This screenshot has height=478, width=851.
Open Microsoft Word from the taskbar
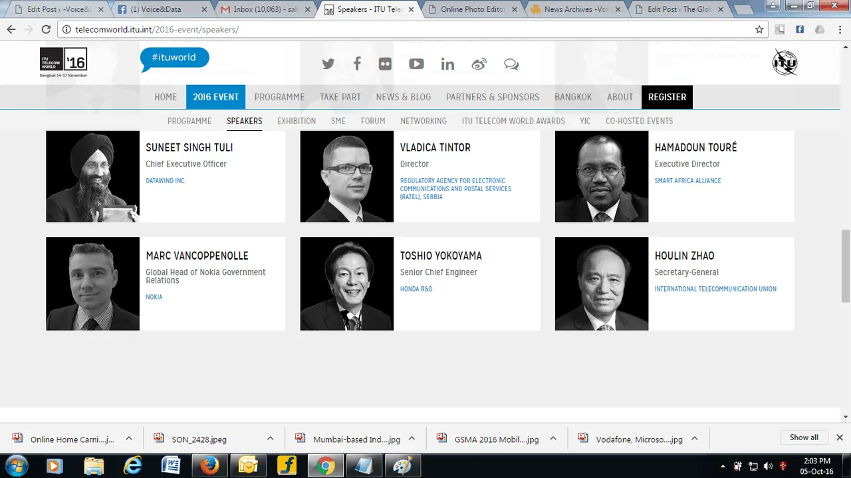point(171,465)
